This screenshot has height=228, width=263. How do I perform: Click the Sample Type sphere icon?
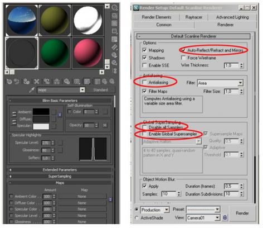click(x=114, y=8)
